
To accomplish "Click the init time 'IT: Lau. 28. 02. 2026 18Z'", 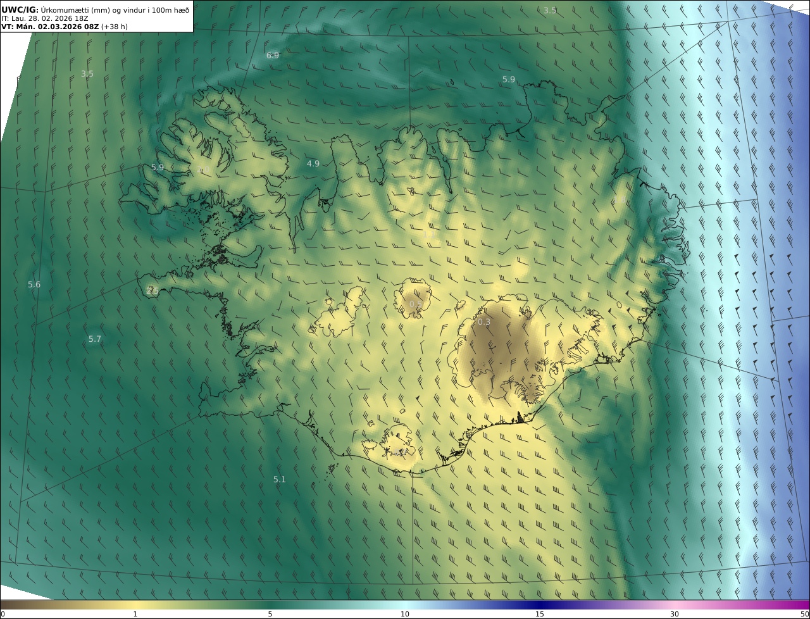I will (x=45, y=18).
